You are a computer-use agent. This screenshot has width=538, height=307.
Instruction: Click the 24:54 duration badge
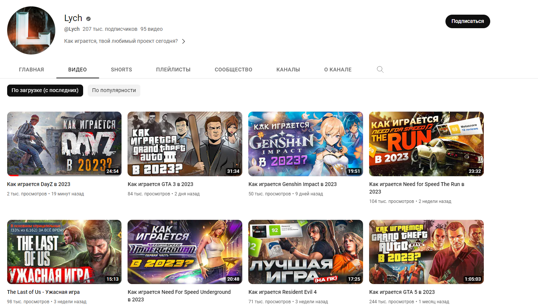pyautogui.click(x=112, y=171)
